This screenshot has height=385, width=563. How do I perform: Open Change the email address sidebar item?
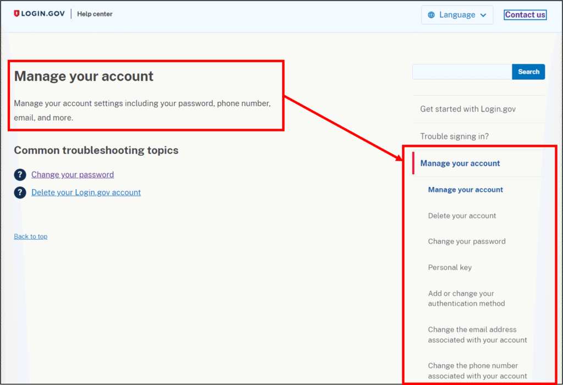(477, 335)
